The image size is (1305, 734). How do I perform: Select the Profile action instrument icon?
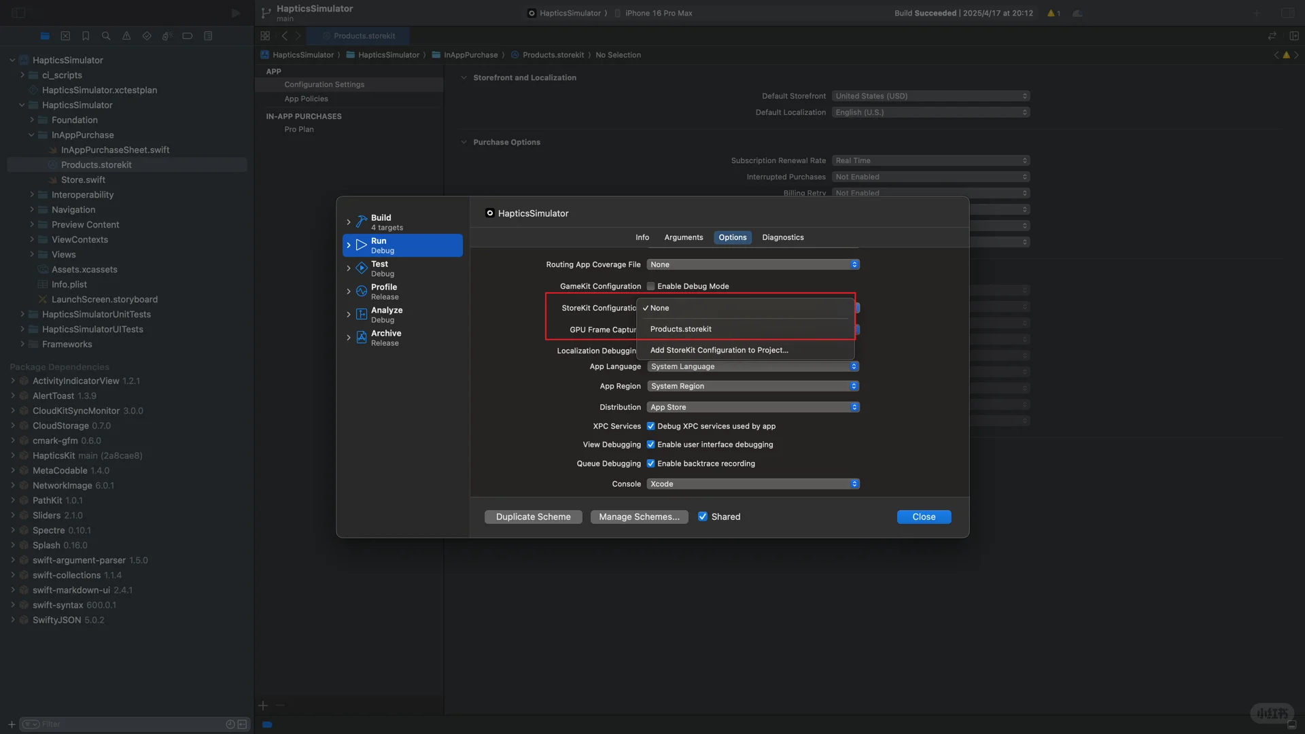pos(362,292)
